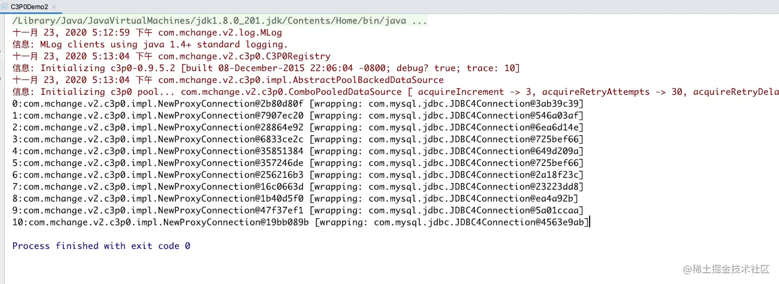Click output row 5 NewProxyConnection@357246de
The image size is (779, 284).
298,163
